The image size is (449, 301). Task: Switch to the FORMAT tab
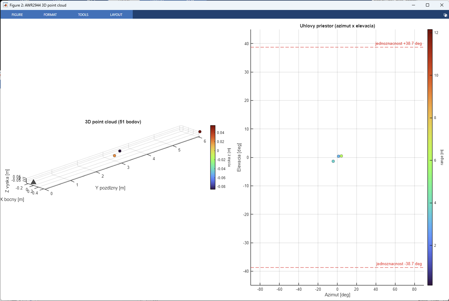[x=50, y=15]
